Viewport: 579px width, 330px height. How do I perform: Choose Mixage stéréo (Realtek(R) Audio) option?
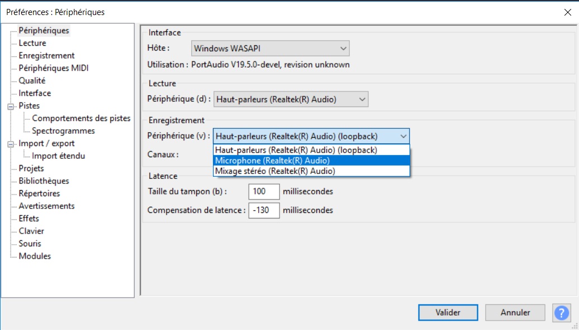coord(311,171)
